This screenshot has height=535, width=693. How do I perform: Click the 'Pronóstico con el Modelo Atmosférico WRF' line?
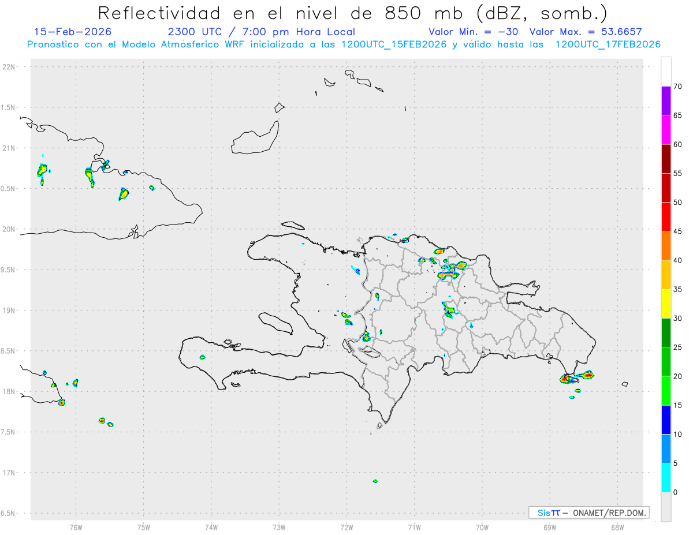[344, 44]
